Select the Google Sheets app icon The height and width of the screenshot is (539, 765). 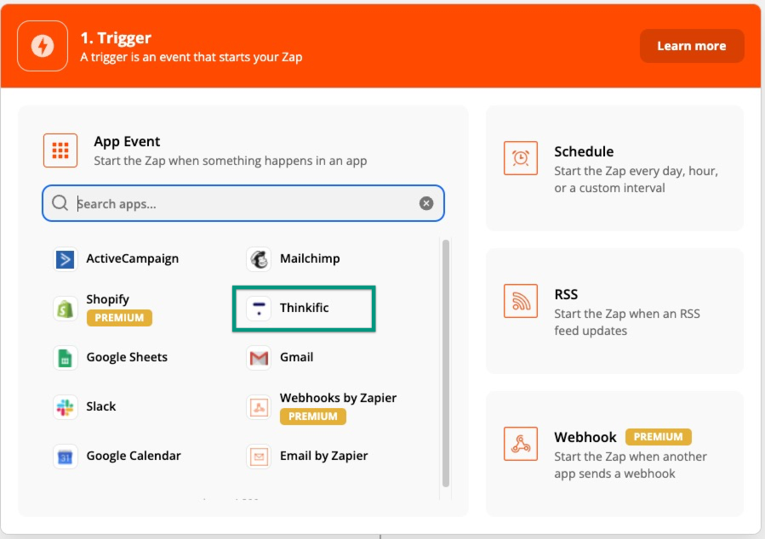point(65,358)
